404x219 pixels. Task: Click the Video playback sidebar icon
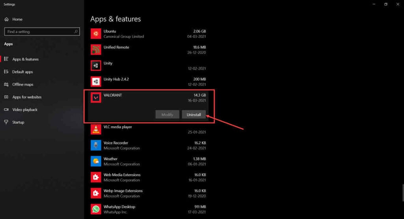click(6, 109)
